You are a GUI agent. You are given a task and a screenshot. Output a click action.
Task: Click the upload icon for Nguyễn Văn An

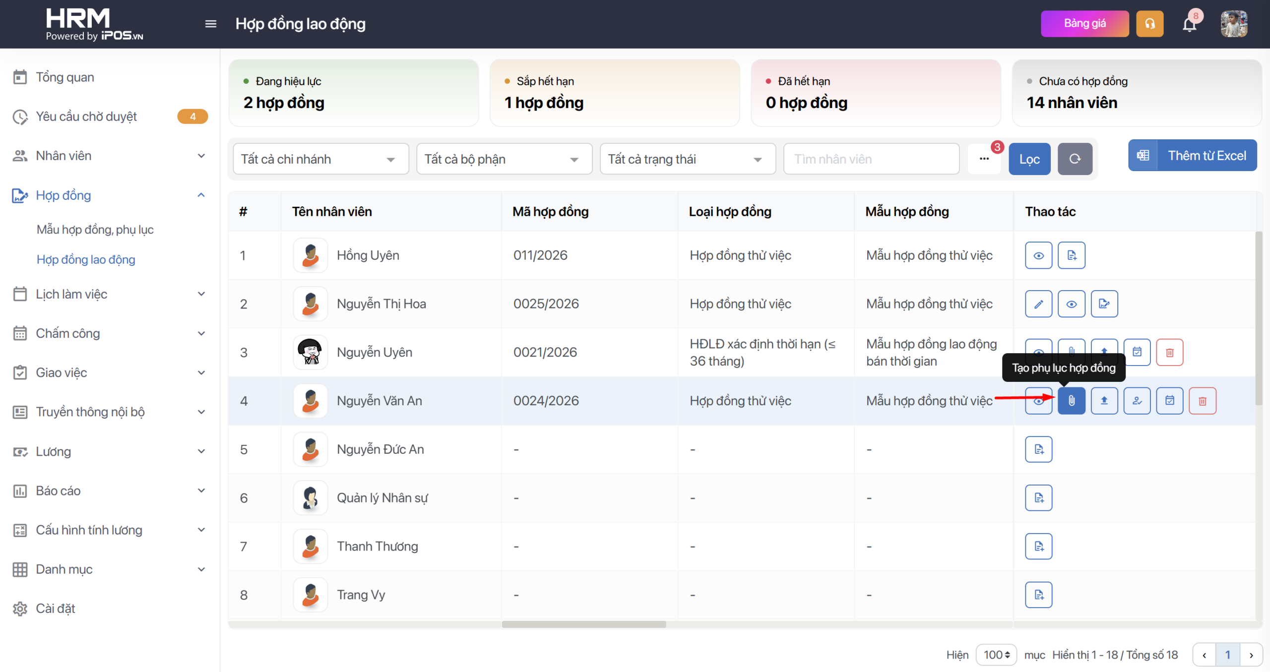click(1104, 401)
